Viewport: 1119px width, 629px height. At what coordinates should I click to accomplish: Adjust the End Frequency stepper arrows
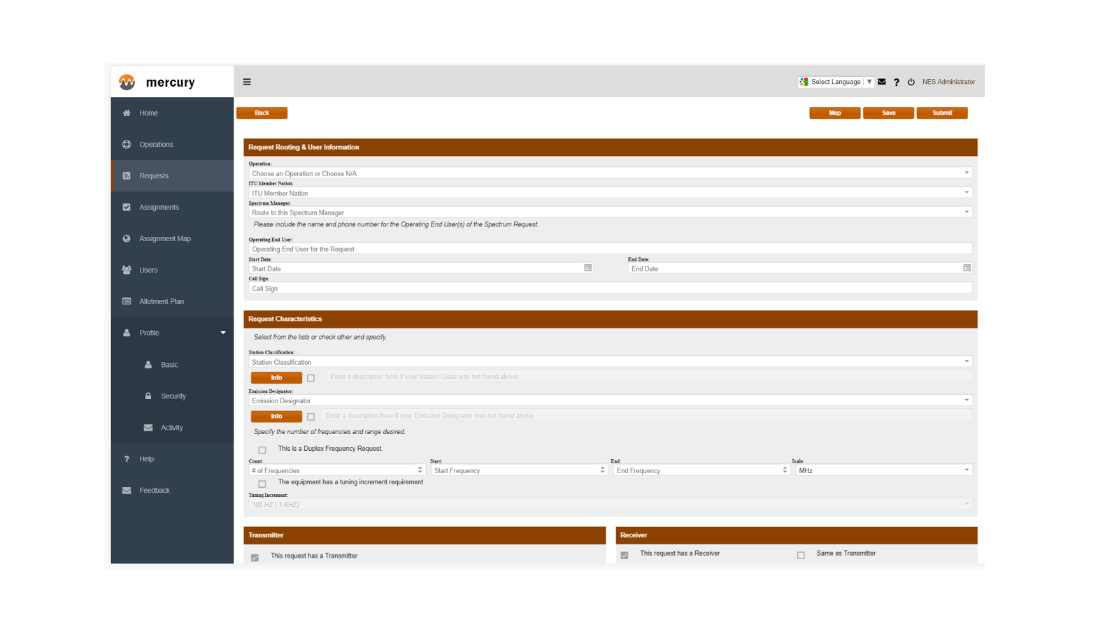(x=785, y=470)
